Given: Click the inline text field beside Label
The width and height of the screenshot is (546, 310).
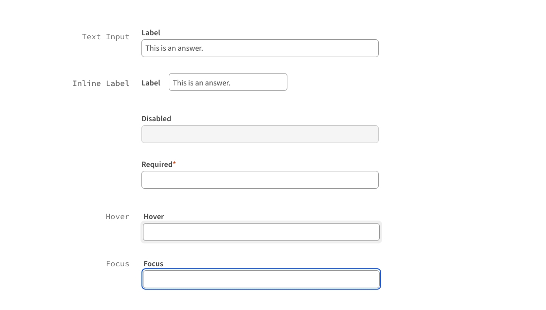Looking at the screenshot, I should tap(258, 82).
